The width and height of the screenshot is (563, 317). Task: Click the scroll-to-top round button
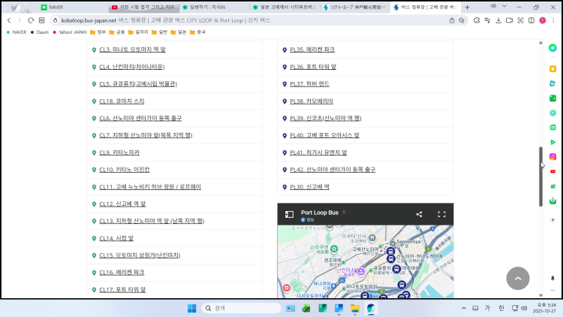click(x=517, y=277)
